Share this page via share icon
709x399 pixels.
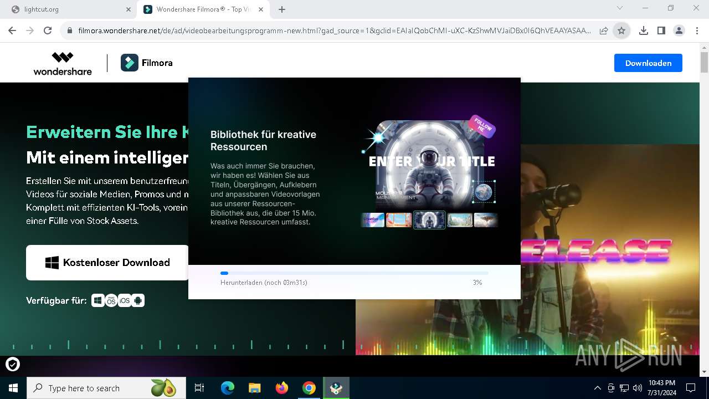604,31
